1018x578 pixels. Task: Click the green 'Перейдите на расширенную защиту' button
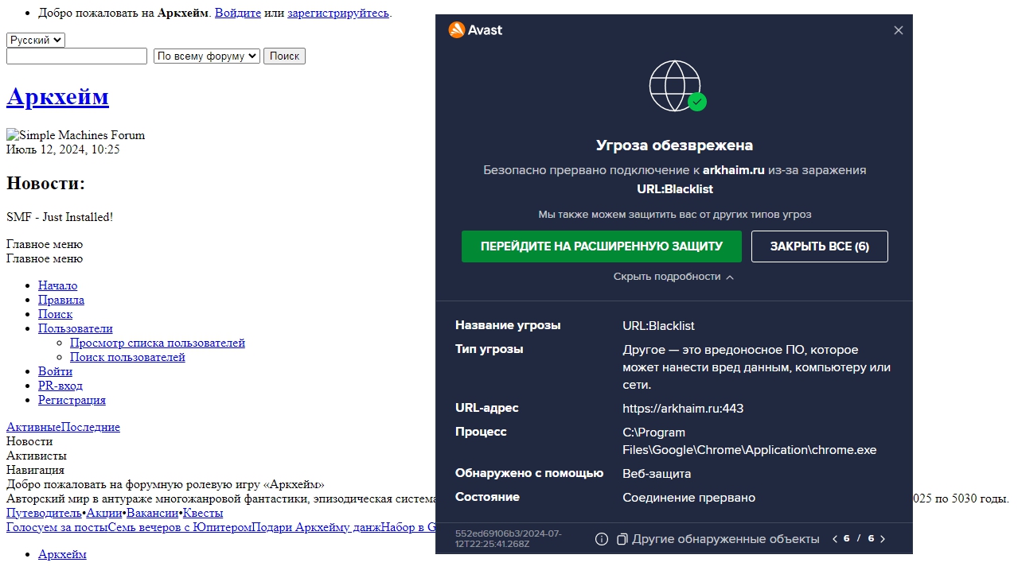click(x=601, y=246)
